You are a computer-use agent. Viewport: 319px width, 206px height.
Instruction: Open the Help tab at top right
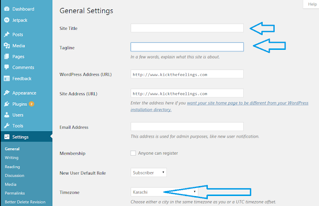(312, 4)
